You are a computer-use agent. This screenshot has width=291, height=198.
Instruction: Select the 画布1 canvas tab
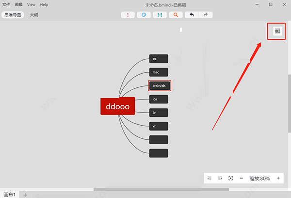(x=10, y=195)
